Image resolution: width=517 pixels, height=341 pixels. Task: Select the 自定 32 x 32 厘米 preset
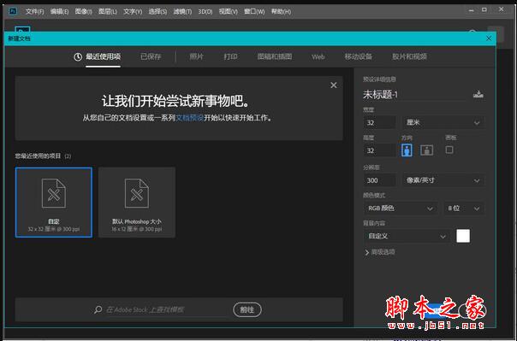click(x=54, y=202)
